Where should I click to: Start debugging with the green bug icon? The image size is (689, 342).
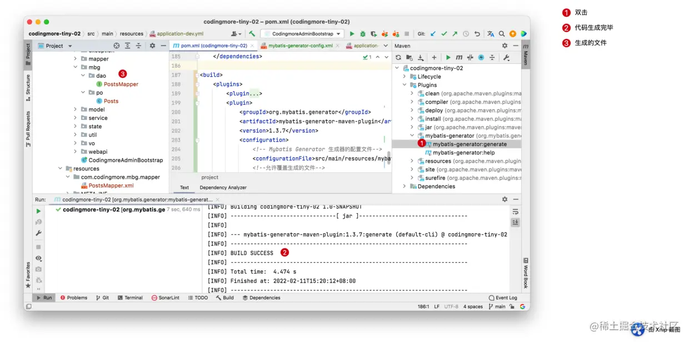[x=363, y=34]
